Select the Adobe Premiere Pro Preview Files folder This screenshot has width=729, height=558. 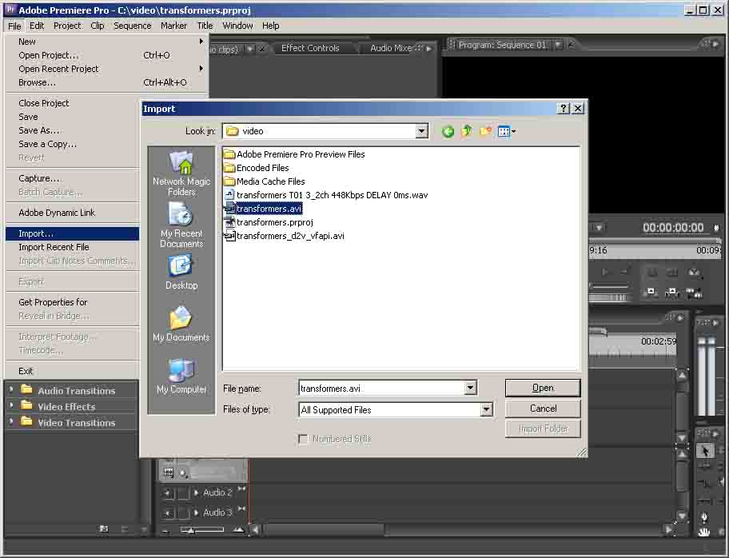[294, 154]
